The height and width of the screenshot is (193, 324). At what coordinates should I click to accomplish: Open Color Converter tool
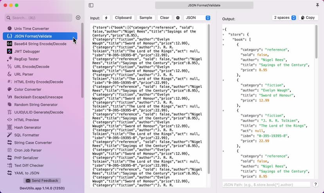point(40,89)
